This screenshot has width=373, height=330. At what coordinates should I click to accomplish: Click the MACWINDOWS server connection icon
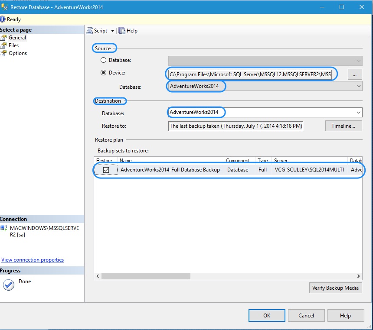pyautogui.click(x=4, y=228)
